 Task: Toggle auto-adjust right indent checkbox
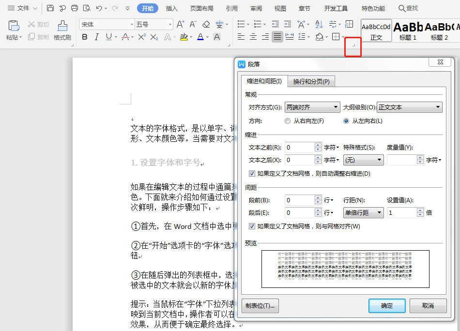click(x=252, y=174)
